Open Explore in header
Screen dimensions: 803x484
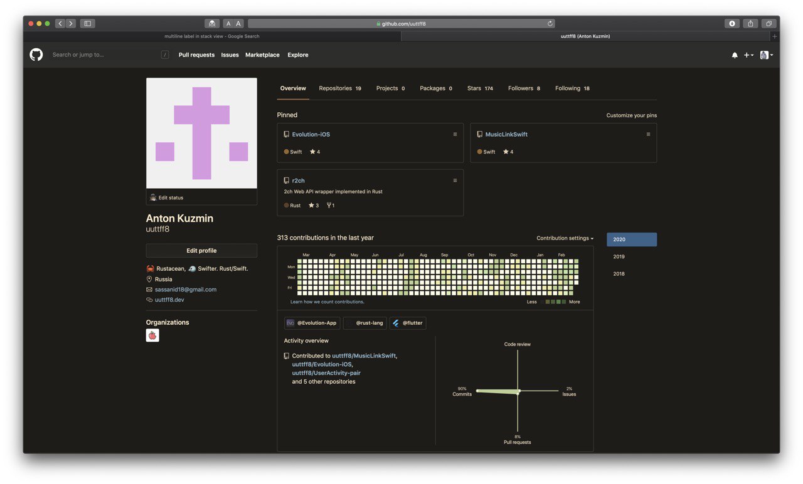pos(298,55)
